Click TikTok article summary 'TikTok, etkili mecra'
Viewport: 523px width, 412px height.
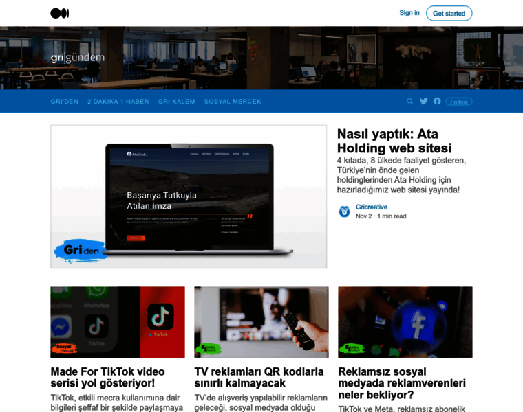tap(117, 402)
